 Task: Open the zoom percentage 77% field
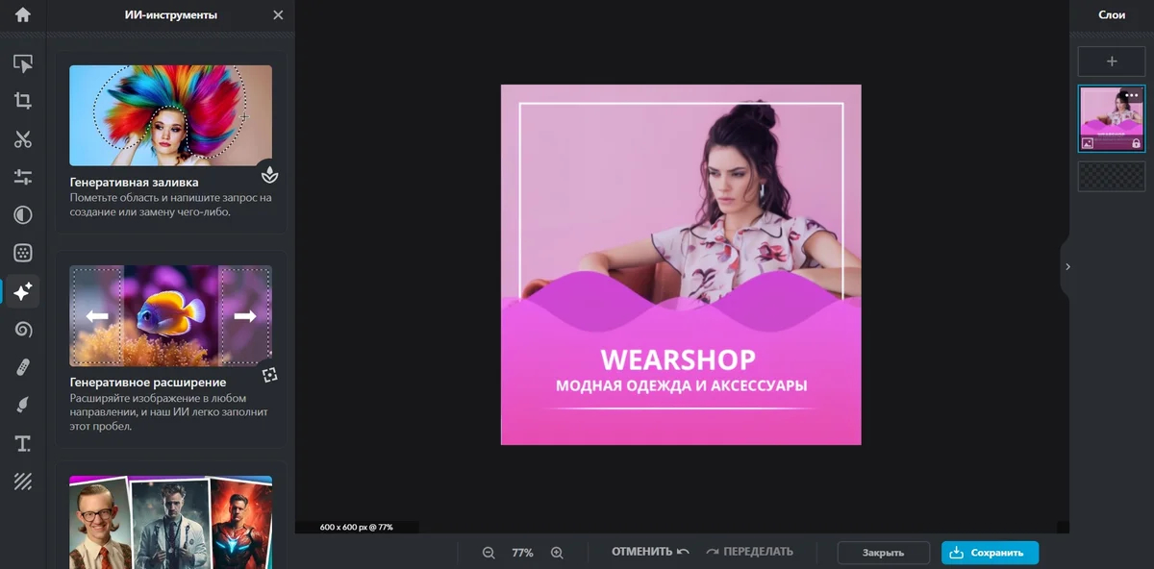pos(522,553)
